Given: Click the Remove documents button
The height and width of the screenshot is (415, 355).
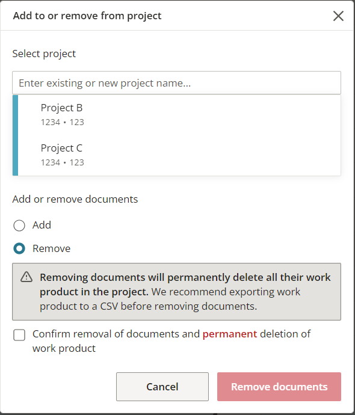Looking at the screenshot, I should coord(279,387).
